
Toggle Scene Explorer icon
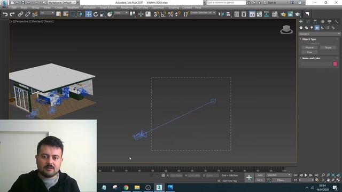(237, 14)
